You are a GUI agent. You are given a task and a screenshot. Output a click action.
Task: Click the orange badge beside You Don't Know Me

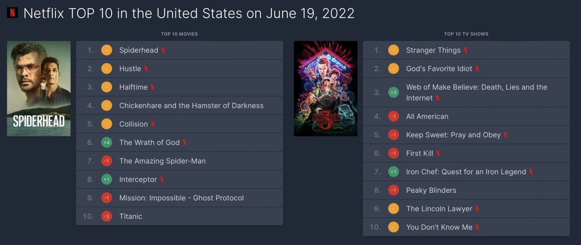[393, 227]
